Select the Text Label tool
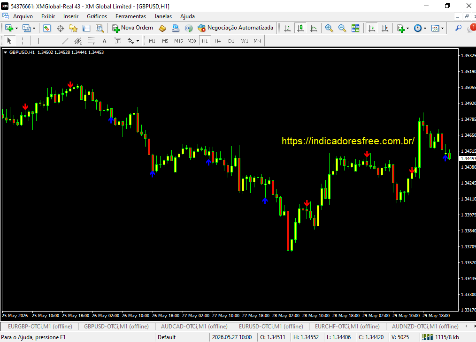The height and width of the screenshot is (342, 476). pos(117,41)
